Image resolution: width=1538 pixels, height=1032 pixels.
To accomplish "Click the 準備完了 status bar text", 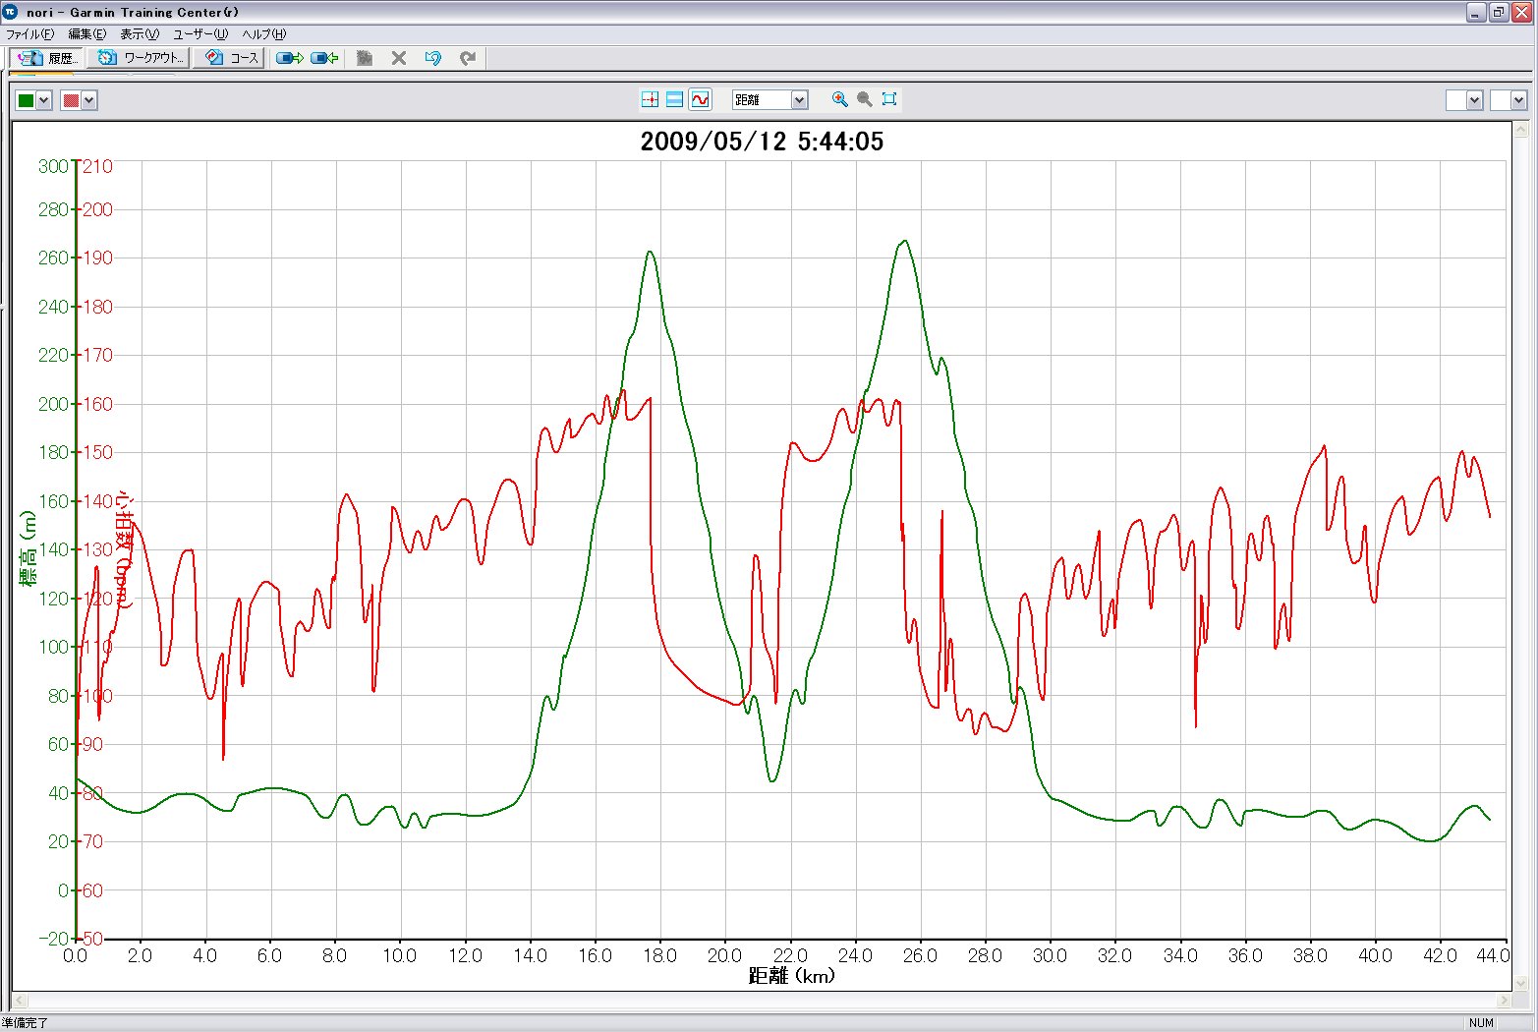I will [25, 1023].
